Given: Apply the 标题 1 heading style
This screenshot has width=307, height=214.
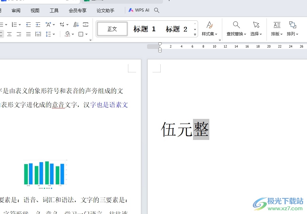Looking at the screenshot, I should (x=144, y=29).
